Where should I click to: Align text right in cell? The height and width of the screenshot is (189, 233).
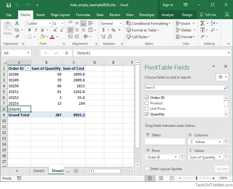click(83, 30)
